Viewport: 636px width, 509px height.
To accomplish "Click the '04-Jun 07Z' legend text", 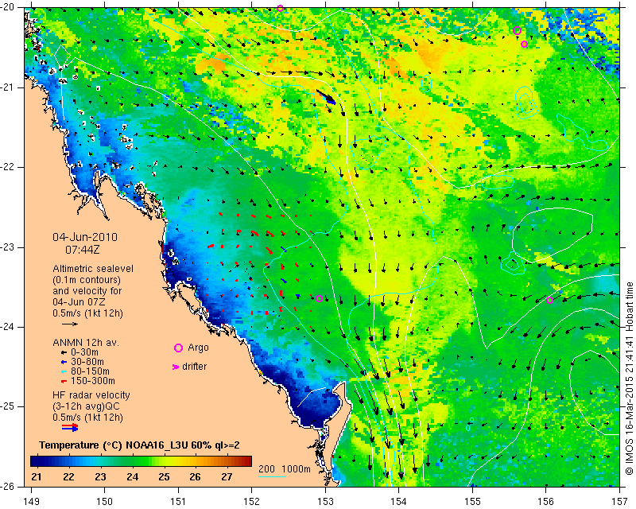I will (79, 302).
